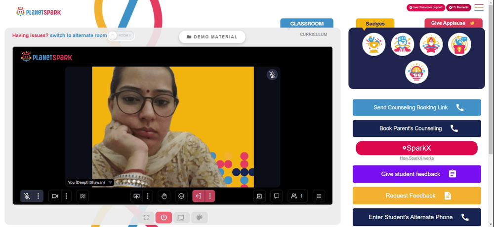The height and width of the screenshot is (227, 494).
Task: Expand screen share options three-dot menu
Action: (x=148, y=196)
